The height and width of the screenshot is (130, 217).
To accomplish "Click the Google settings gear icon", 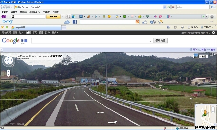I will [x=213, y=32].
